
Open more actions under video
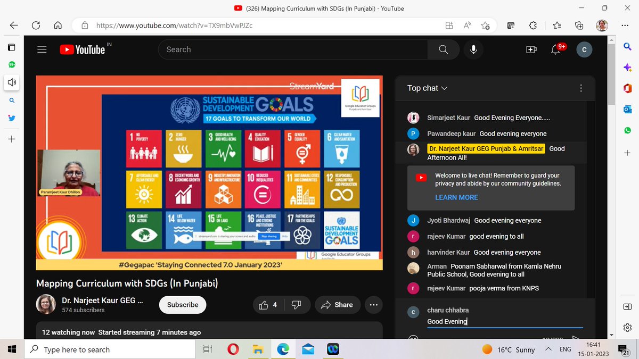pyautogui.click(x=373, y=305)
